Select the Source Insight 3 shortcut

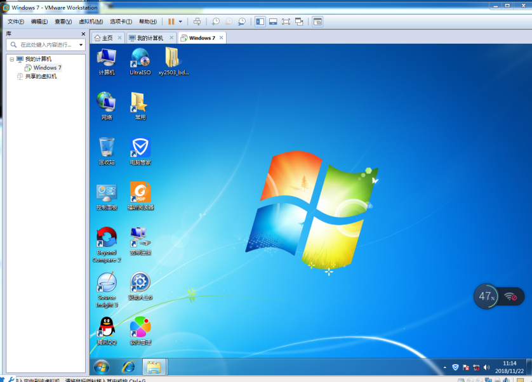coord(107,290)
